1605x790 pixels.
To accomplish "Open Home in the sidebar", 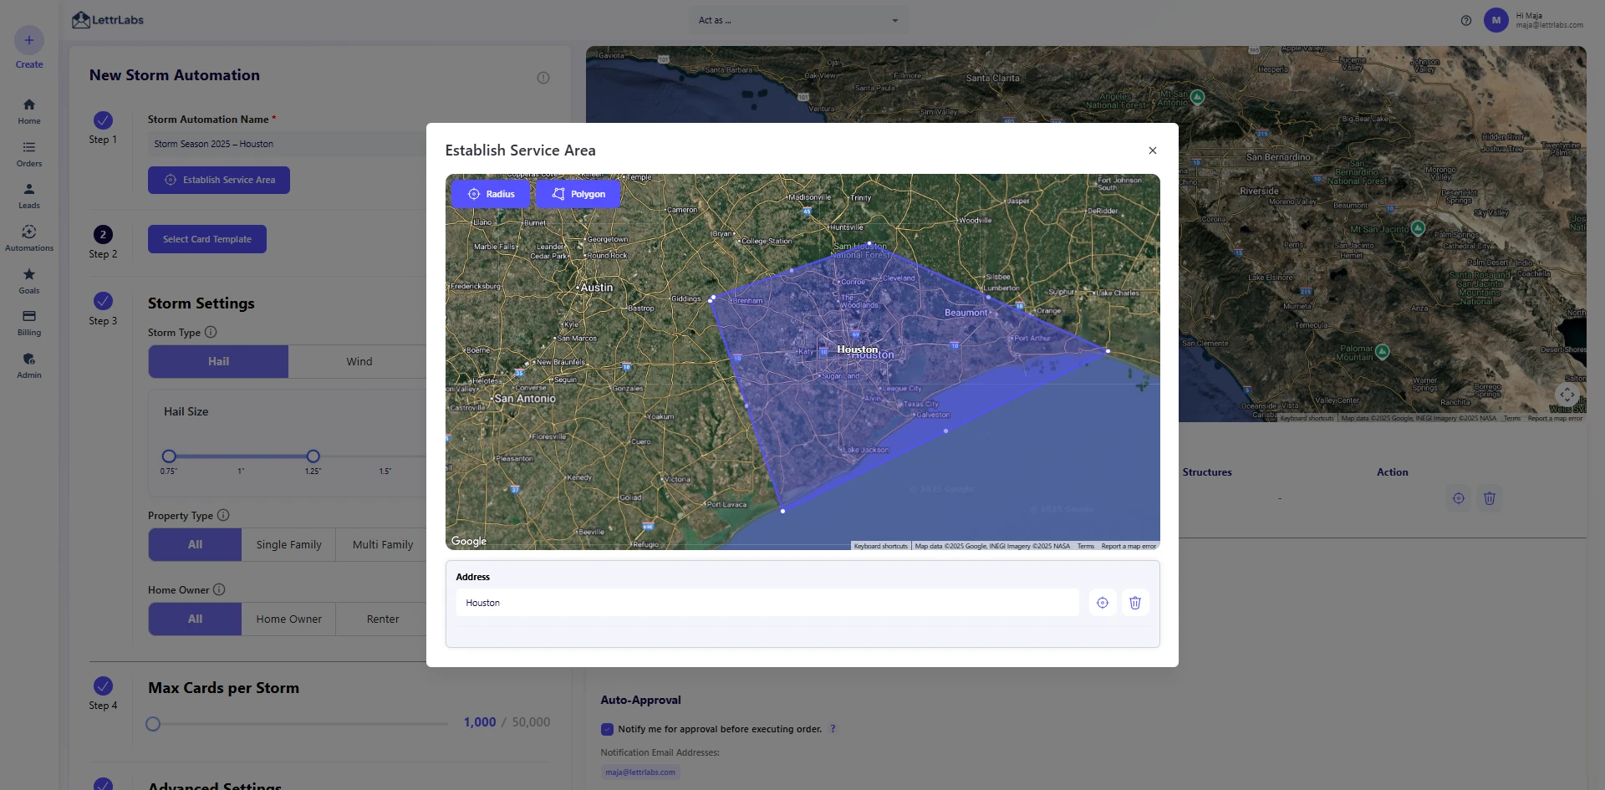I will (x=29, y=110).
